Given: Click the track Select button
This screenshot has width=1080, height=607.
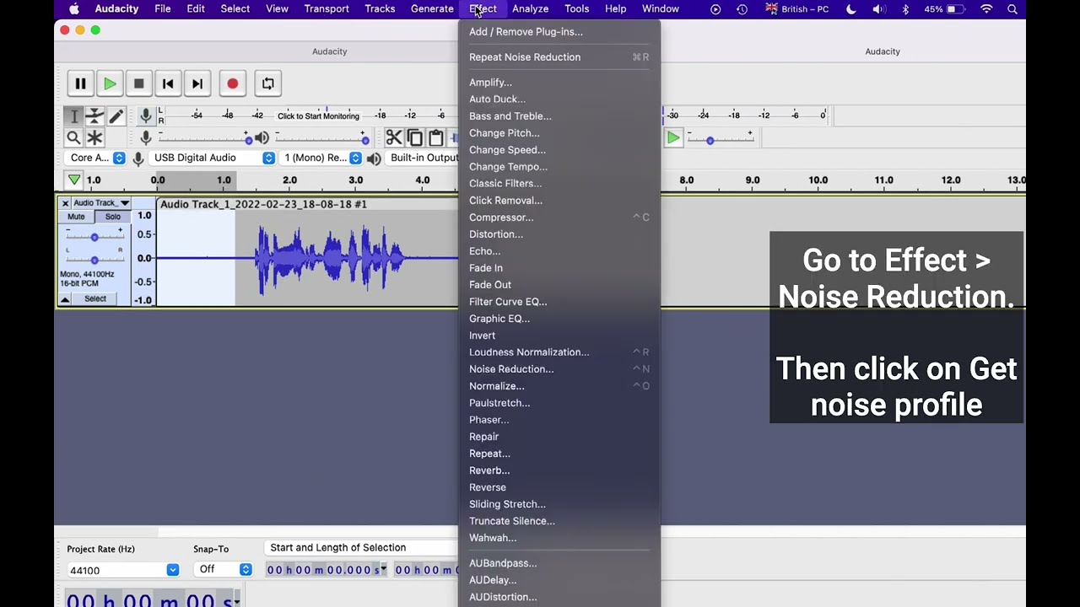Looking at the screenshot, I should click(x=95, y=299).
